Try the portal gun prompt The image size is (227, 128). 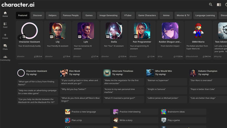coord(123,100)
